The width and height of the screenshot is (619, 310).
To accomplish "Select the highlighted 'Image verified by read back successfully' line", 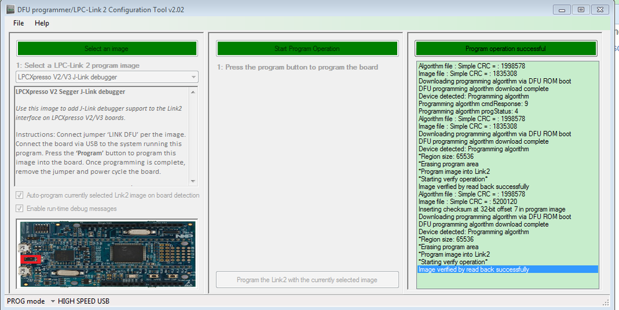I will point(507,269).
